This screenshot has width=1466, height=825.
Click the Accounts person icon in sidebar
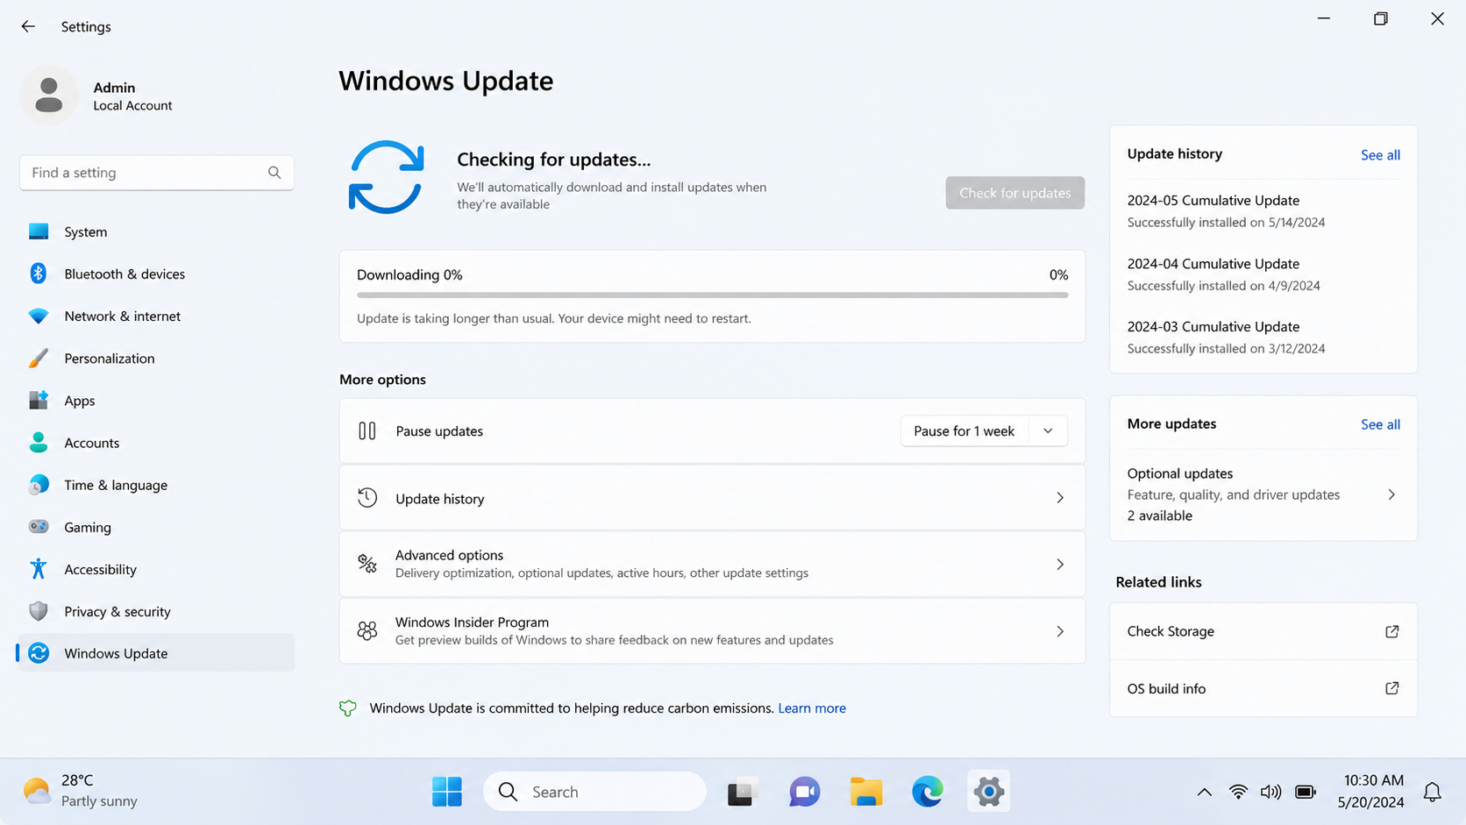(x=39, y=442)
